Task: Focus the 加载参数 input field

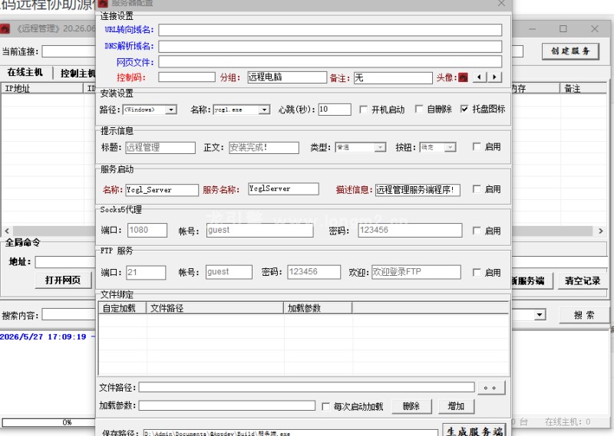Action: pyautogui.click(x=227, y=405)
